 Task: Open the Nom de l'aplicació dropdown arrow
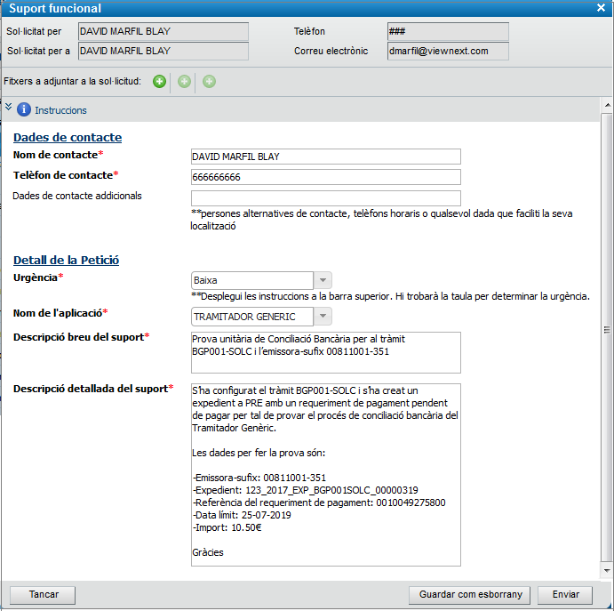323,317
